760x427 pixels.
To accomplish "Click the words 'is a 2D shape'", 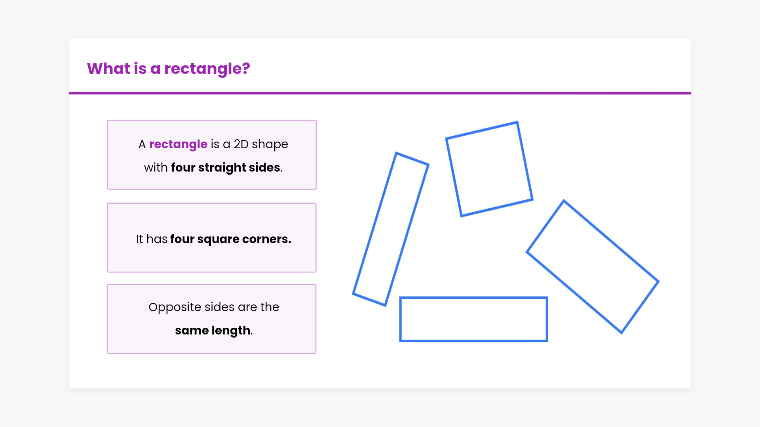I will tap(249, 144).
